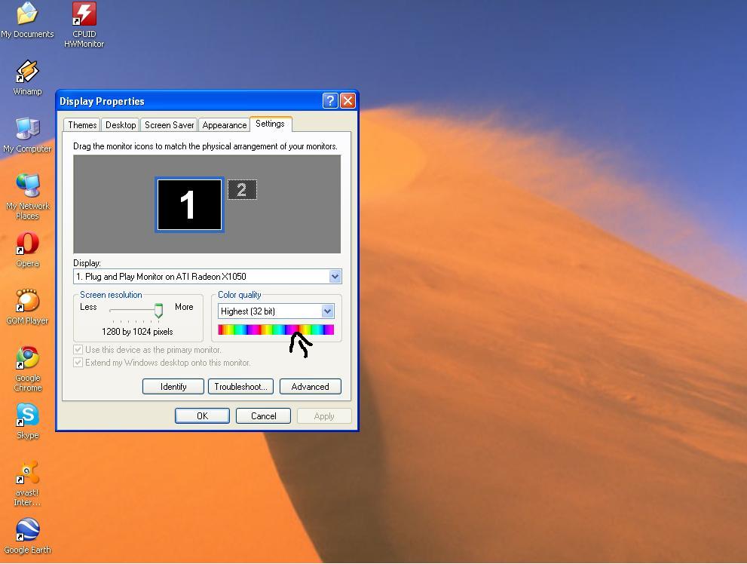Open the My Documents desktop icon
Viewport: 747px width, 564px height.
tap(27, 20)
